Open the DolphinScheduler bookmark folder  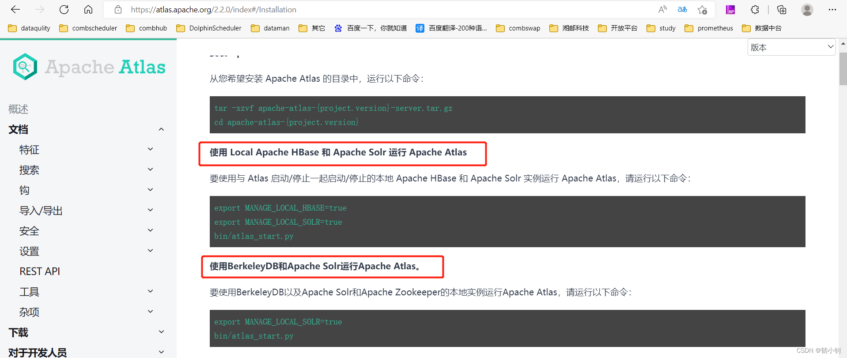(209, 28)
